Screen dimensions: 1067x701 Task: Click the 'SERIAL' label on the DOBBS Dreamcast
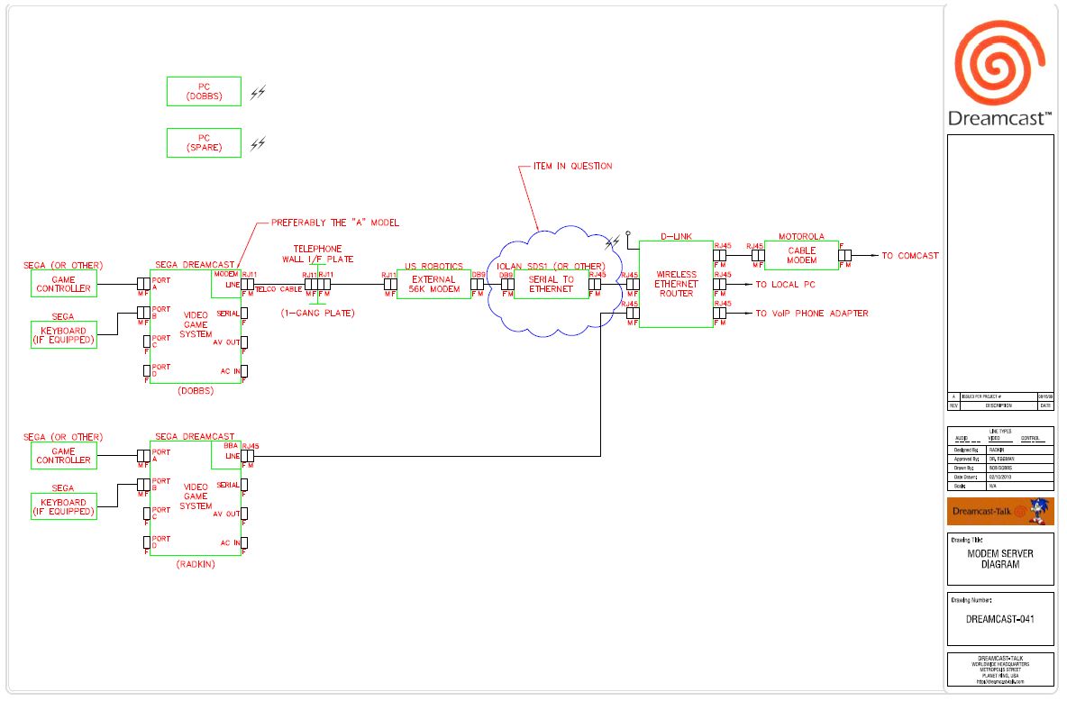point(228,314)
